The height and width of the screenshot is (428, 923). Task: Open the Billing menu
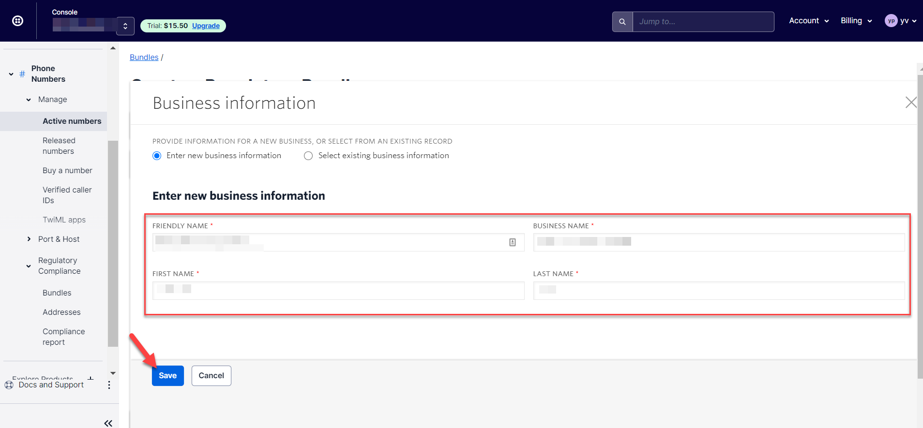856,21
